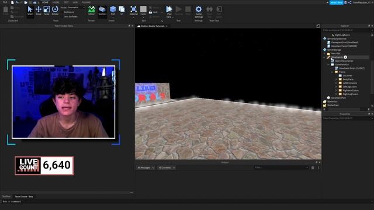Image resolution: width=374 pixels, height=210 pixels.
Task: Collapse the GlowBands tree item
Action: (x=324, y=57)
